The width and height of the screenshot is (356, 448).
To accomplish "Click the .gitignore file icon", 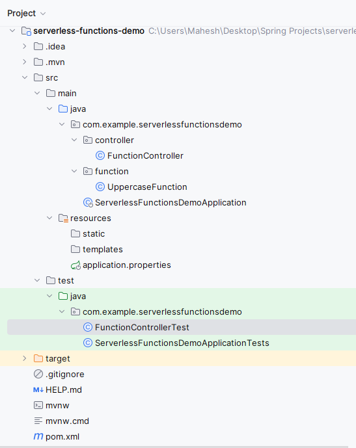I will 38,374.
